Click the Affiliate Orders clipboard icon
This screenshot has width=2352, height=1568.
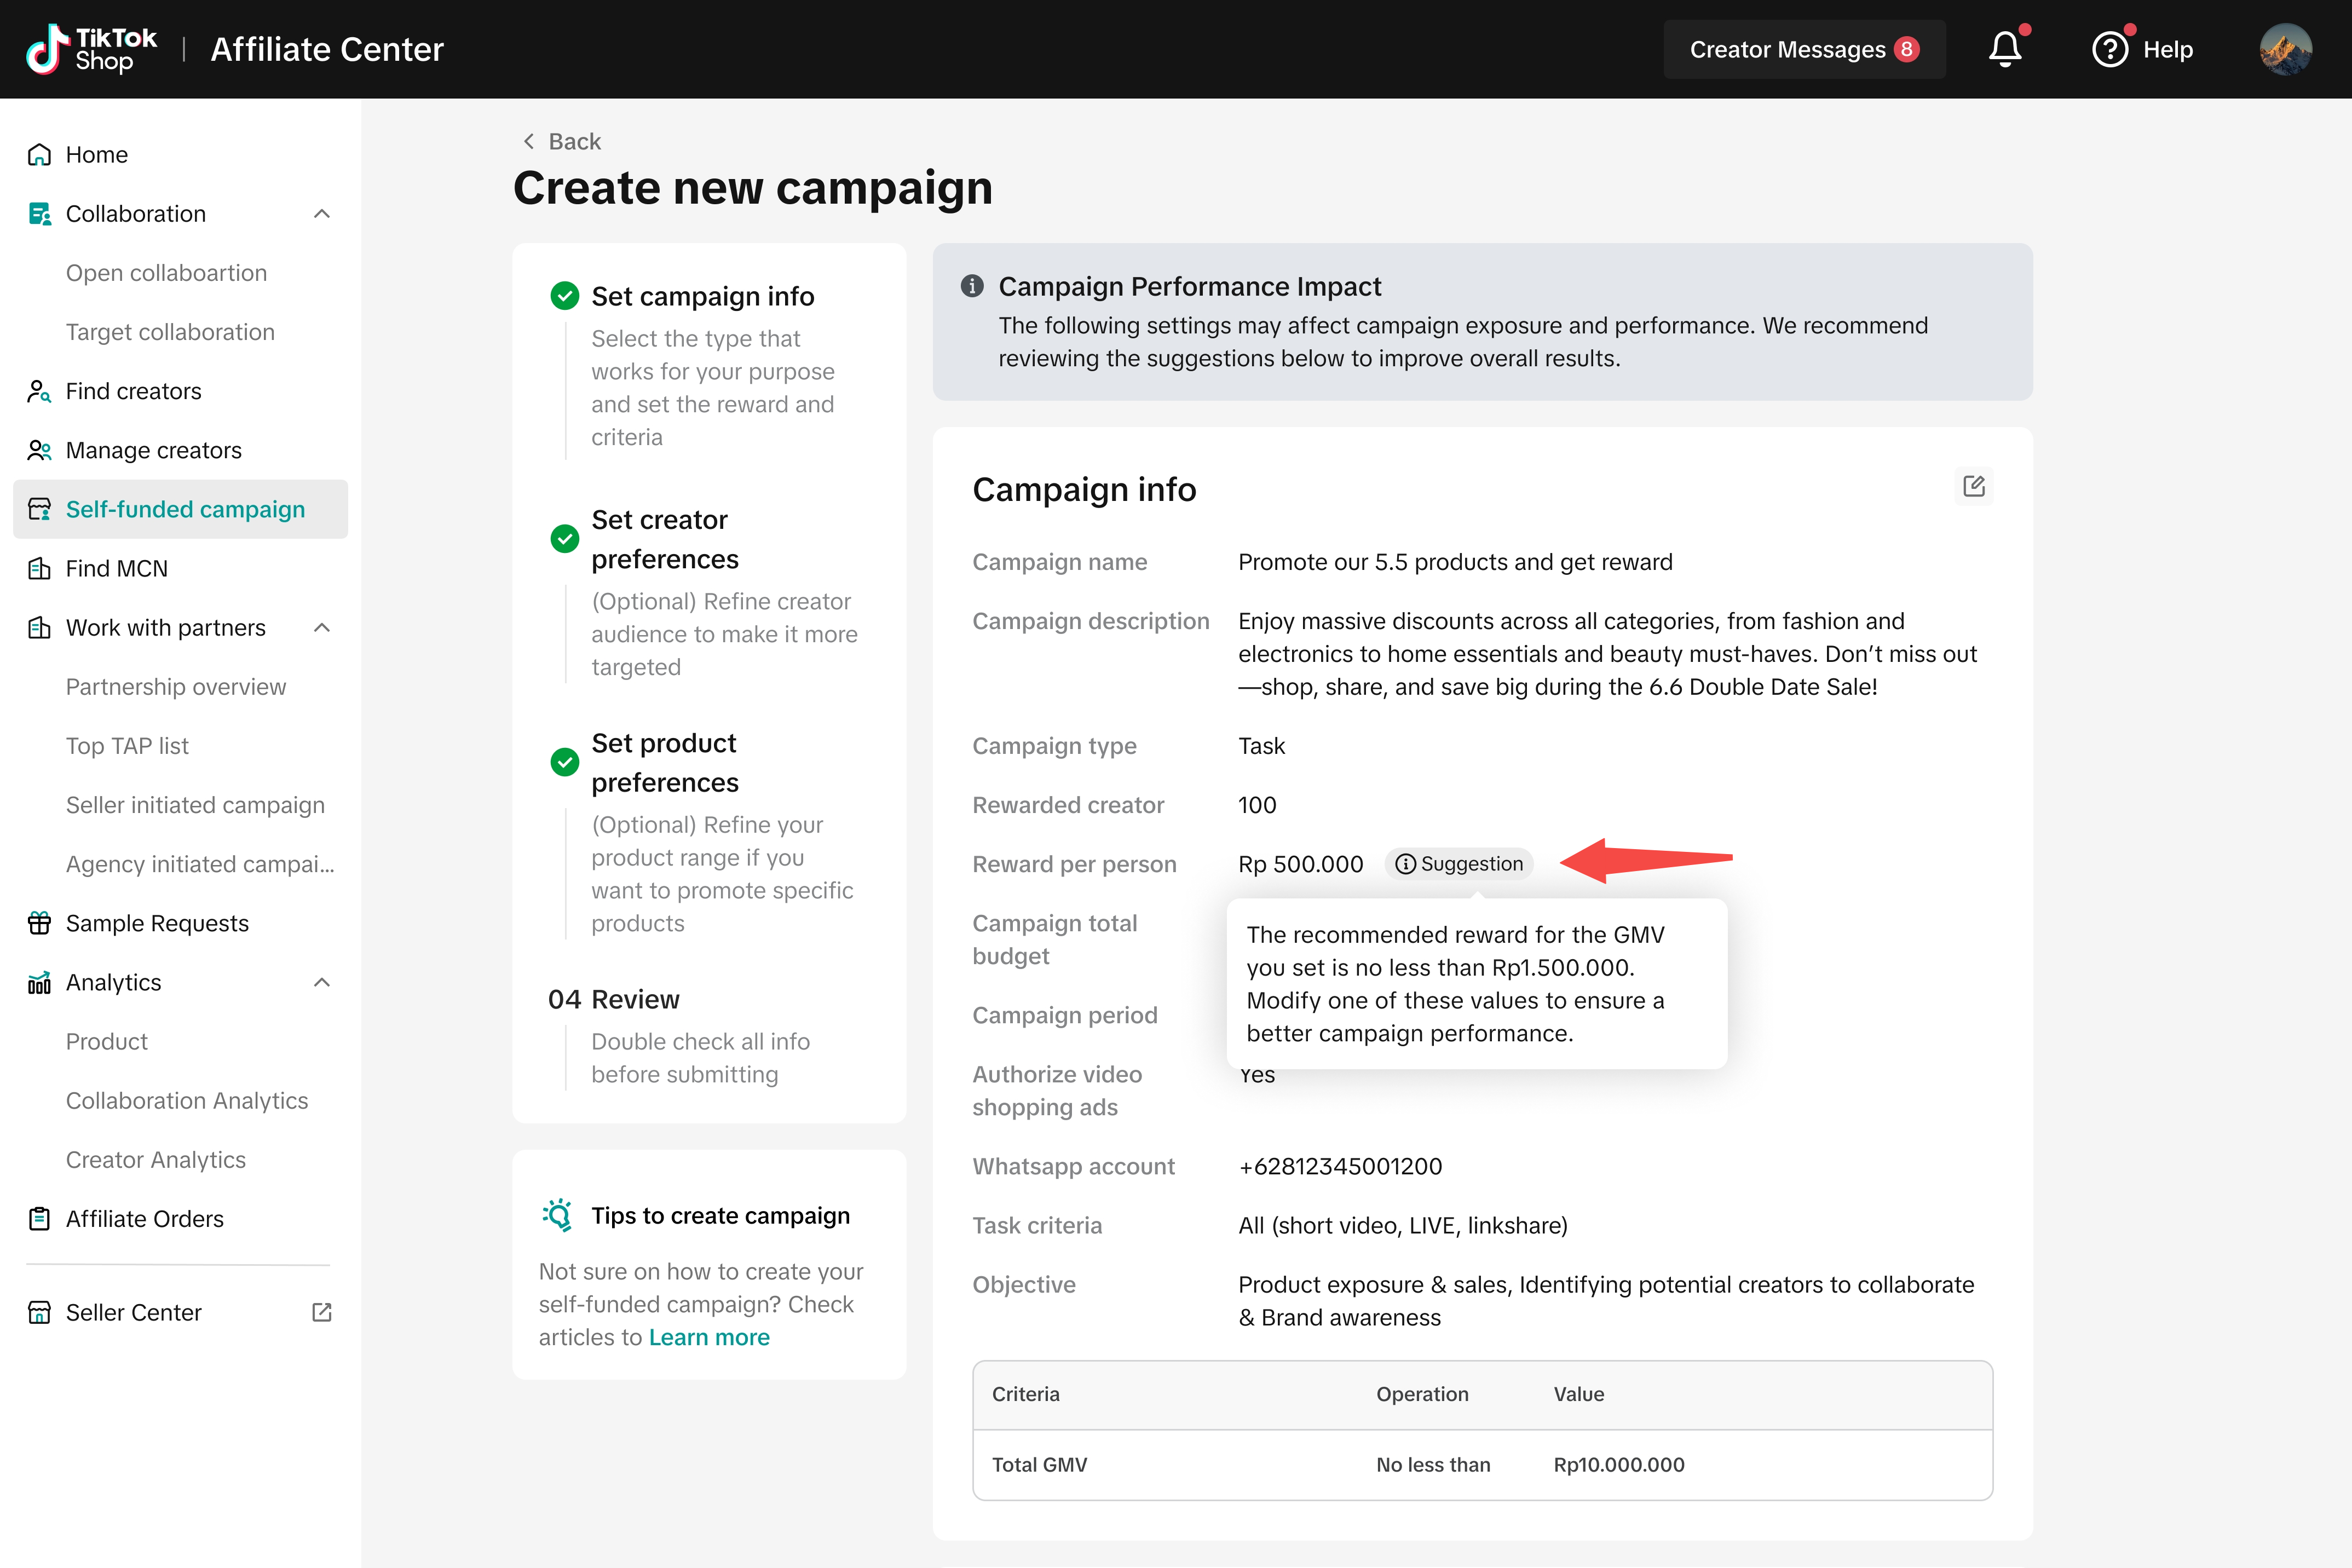[39, 1219]
